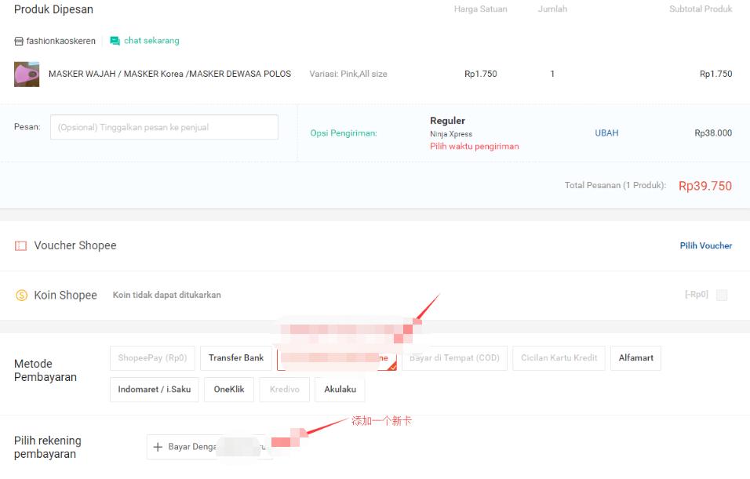The image size is (750, 479).
Task: Open Pilih Voucher link
Action: [705, 245]
